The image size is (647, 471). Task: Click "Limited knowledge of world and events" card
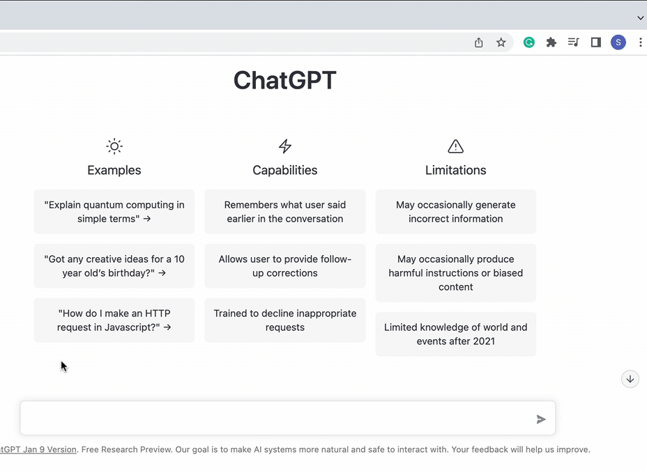point(455,334)
